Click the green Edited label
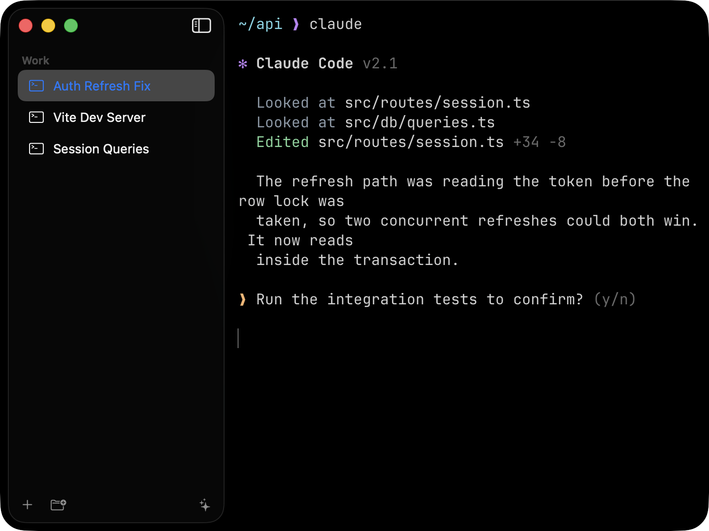This screenshot has height=531, width=709. (283, 142)
